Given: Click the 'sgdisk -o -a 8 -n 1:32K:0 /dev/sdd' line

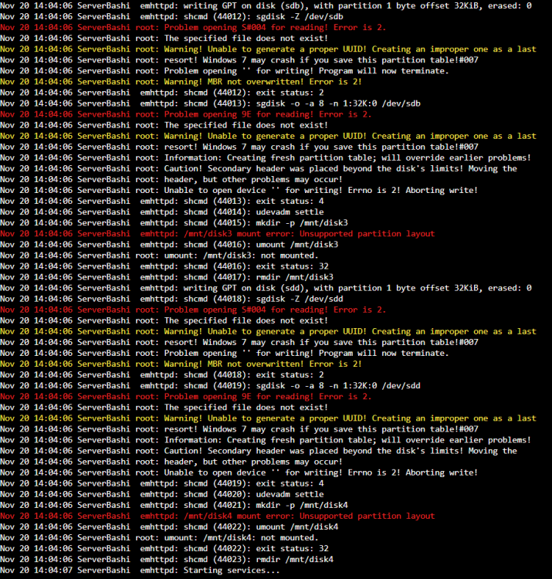Looking at the screenshot, I should [x=211, y=386].
